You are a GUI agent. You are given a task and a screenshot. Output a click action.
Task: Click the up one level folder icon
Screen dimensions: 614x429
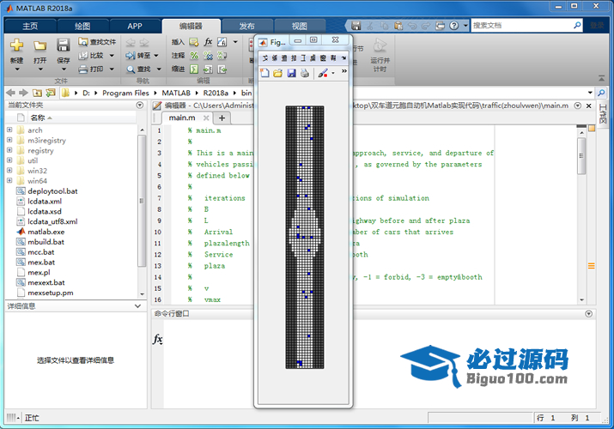37,93
